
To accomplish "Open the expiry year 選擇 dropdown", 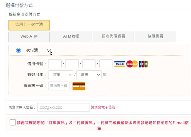I will (89, 75).
